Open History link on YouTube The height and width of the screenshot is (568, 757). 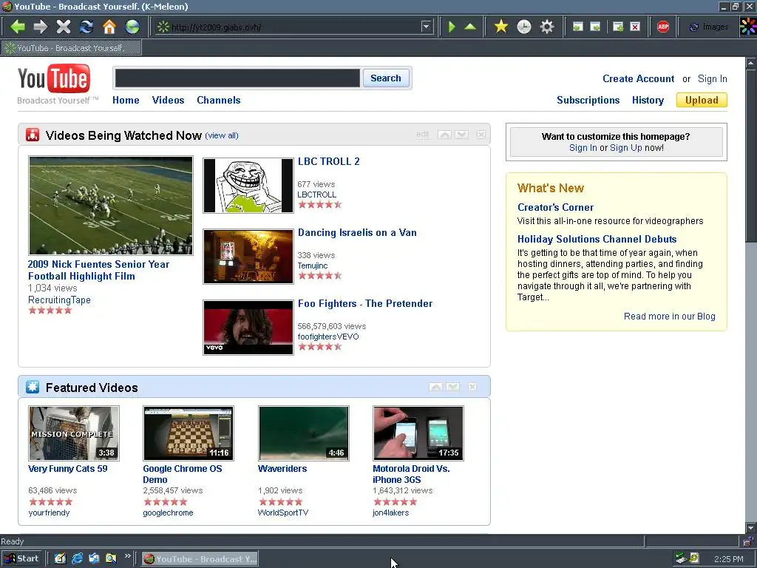pos(648,100)
